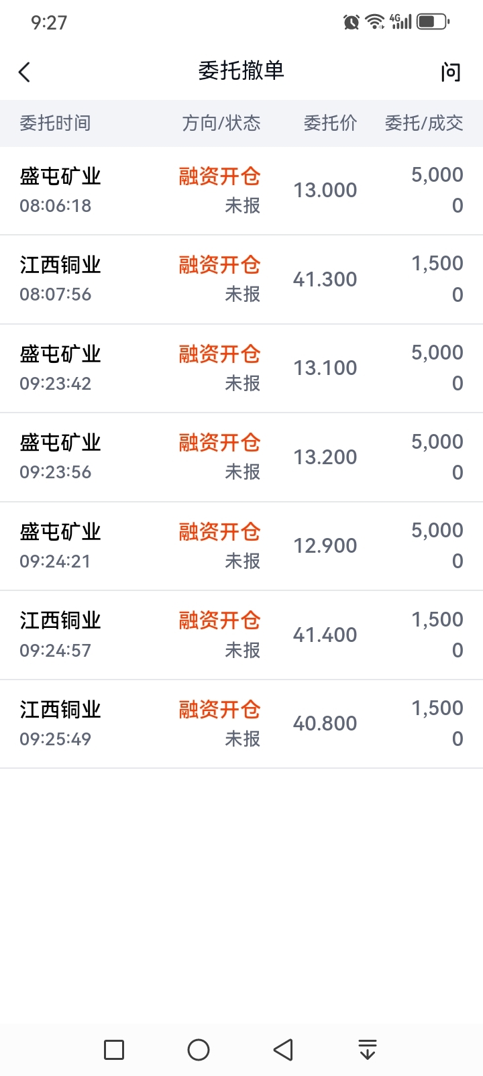Tap the 委托撤单 page title
Image resolution: width=483 pixels, height=1076 pixels.
click(x=241, y=70)
